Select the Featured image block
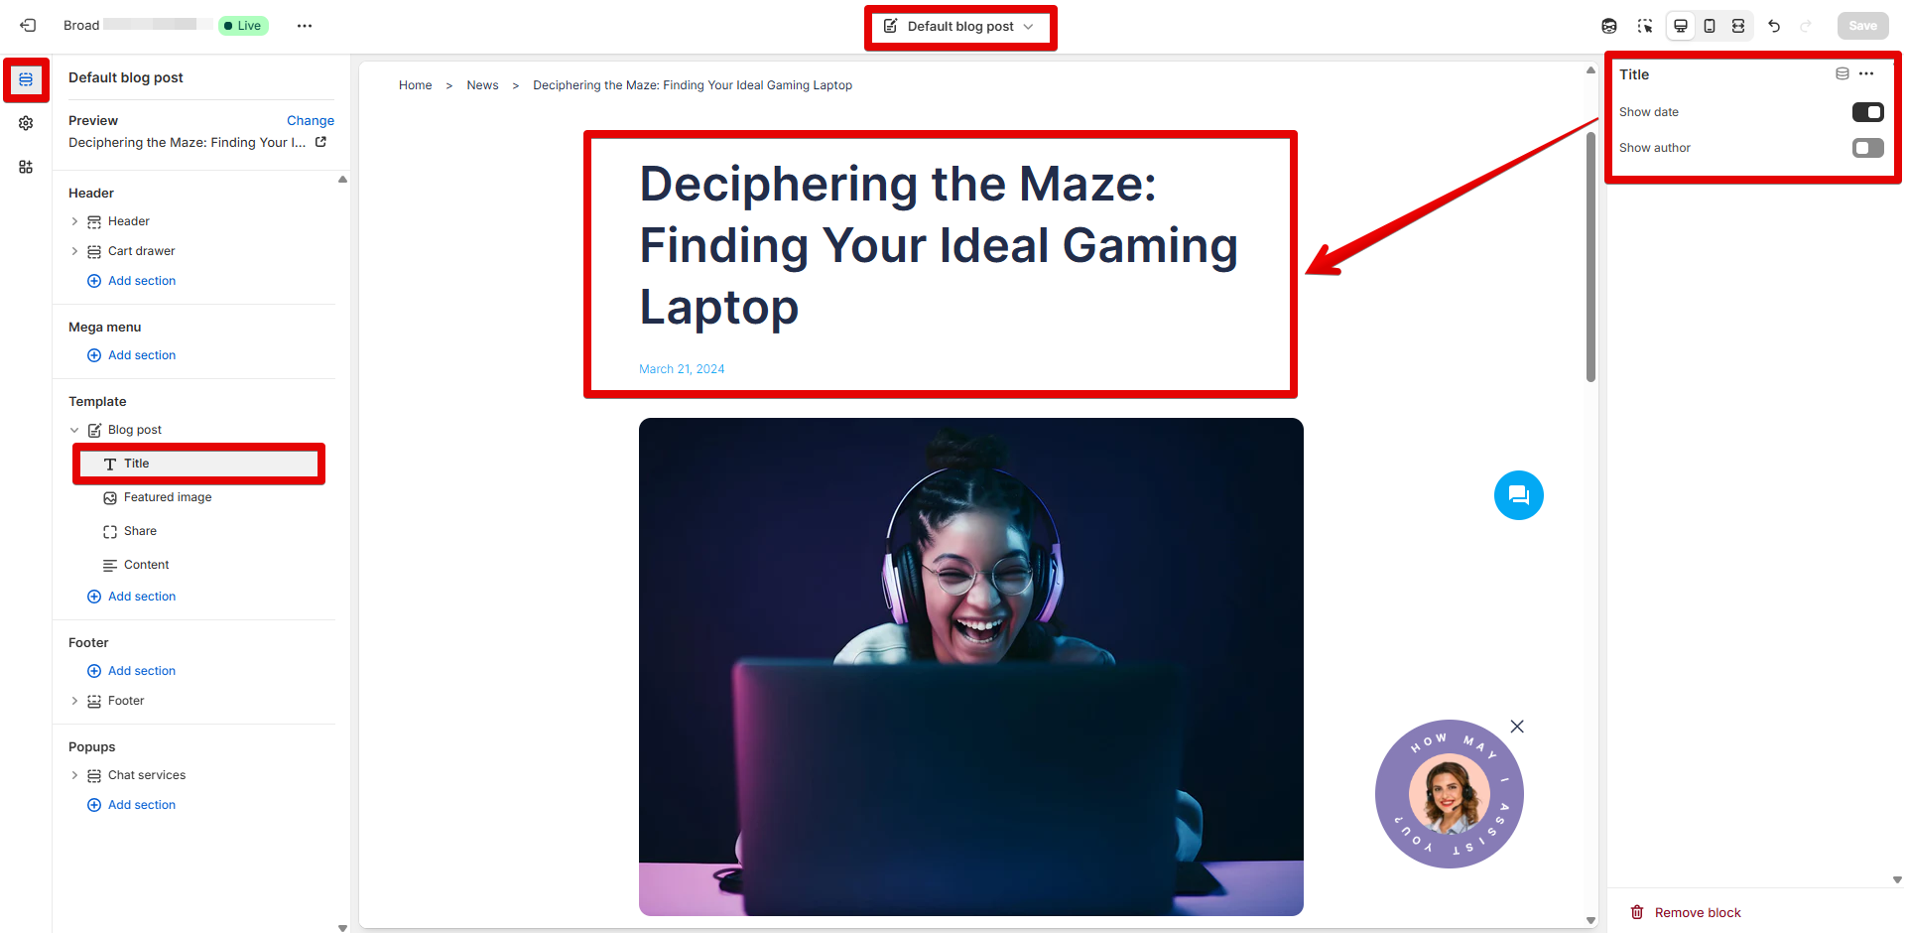Screen dimensions: 1906x933 point(167,497)
